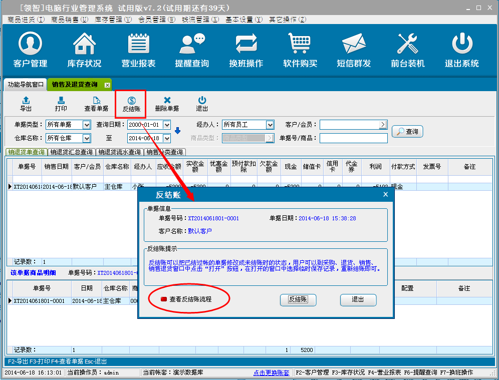Image resolution: width=499 pixels, height=380 pixels.
Task: Expand the 经办人 employee dropdown
Action: pyautogui.click(x=270, y=125)
